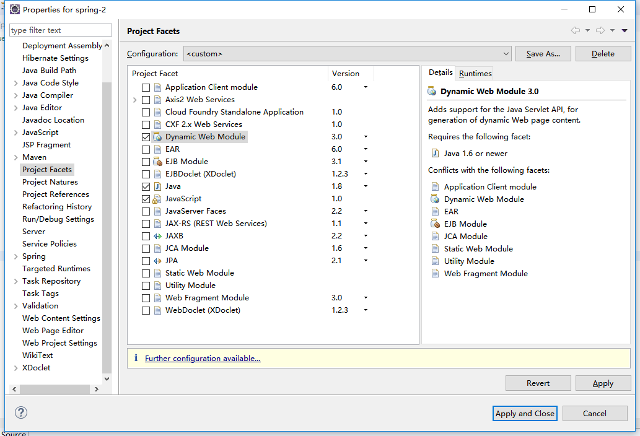
Task: Click the info icon beside Further configuration
Action: (x=136, y=358)
